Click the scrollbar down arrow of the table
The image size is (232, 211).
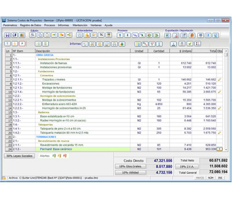226,150
